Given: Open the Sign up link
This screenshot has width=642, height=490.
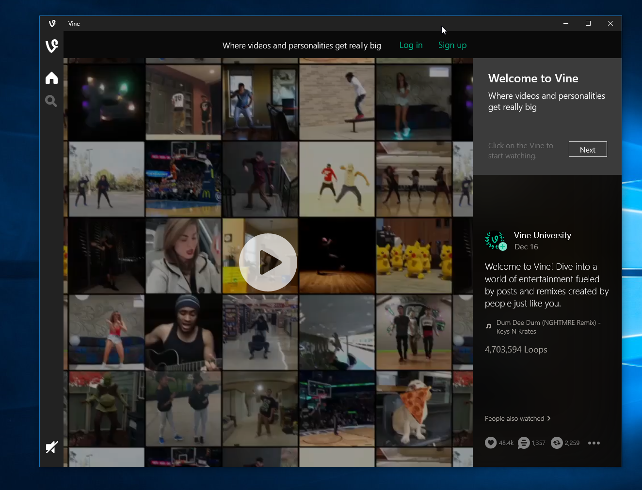Looking at the screenshot, I should click(x=452, y=45).
